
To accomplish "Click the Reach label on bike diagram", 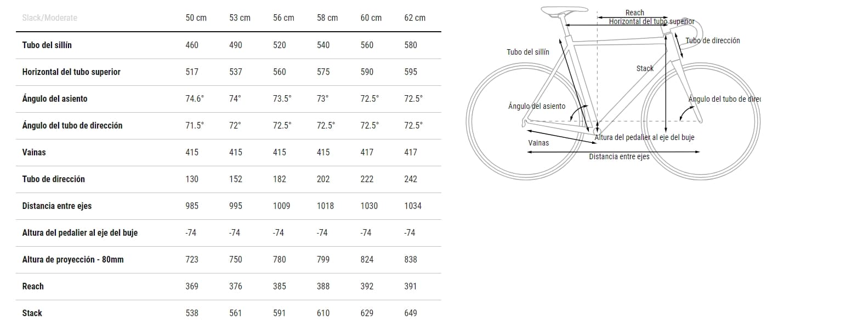I will (635, 13).
